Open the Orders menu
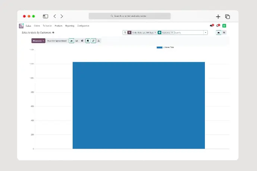Screen dimensions: 257x171 37,26
